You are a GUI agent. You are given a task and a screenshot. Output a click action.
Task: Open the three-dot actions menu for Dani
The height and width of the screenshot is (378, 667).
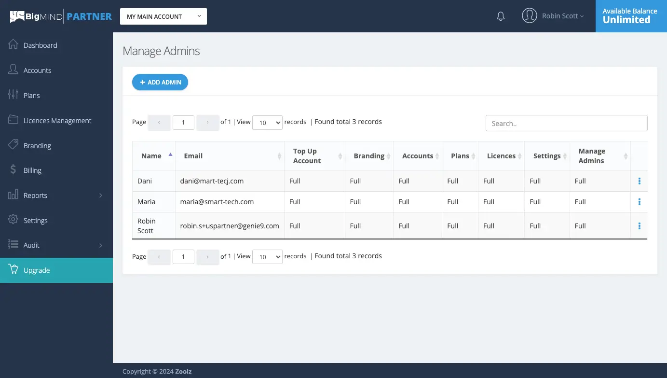point(639,181)
